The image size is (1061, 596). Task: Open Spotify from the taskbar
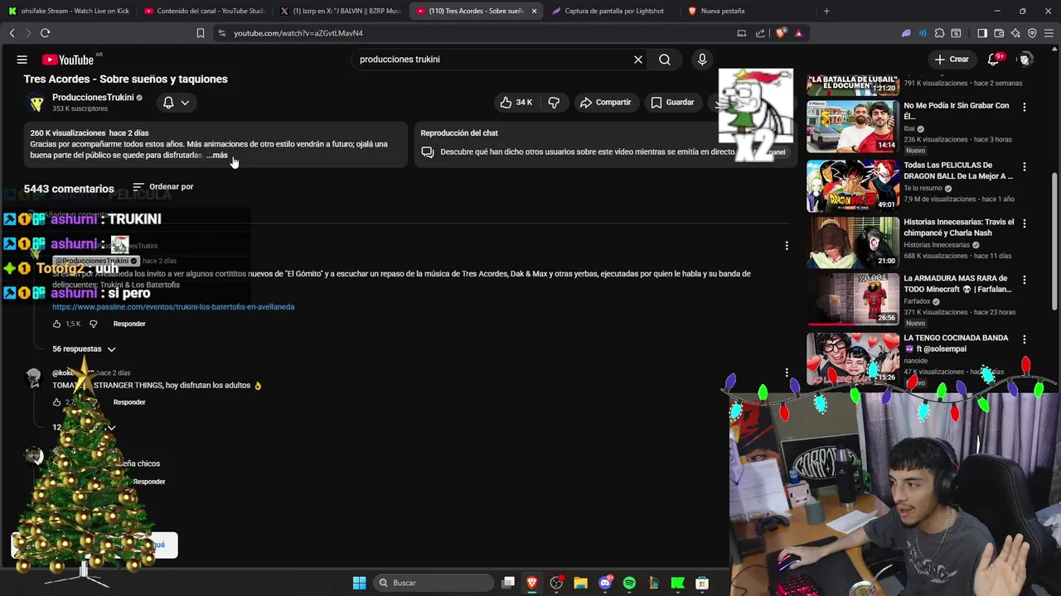(x=629, y=583)
